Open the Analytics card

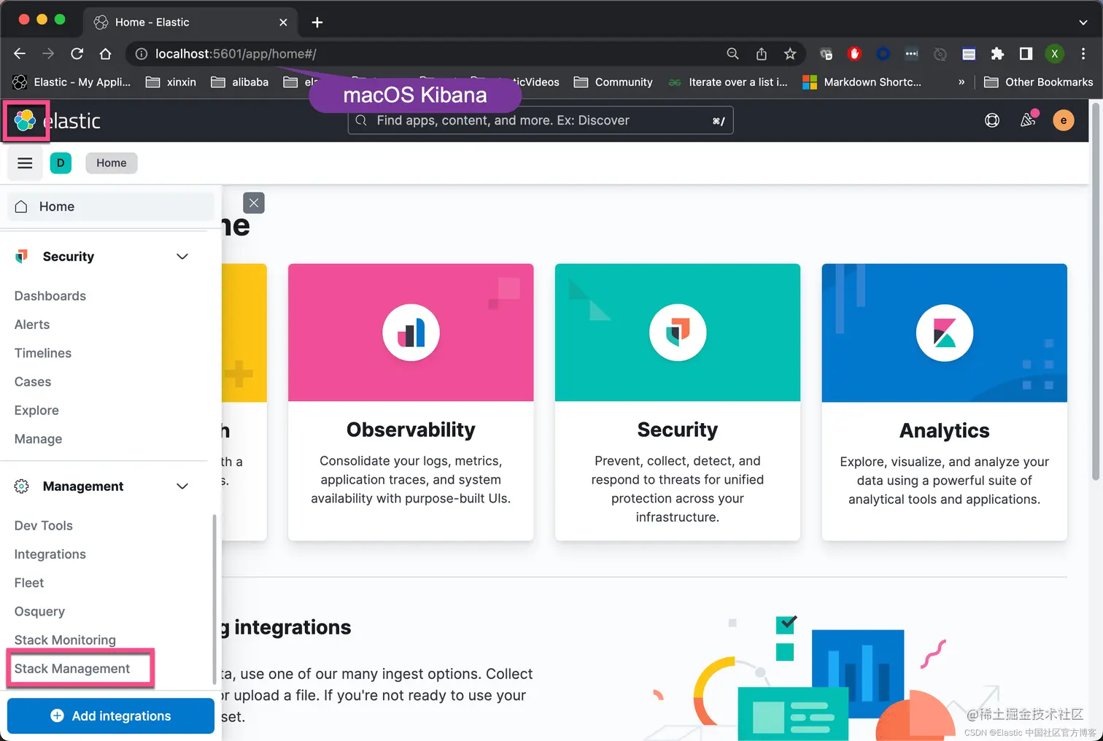click(x=945, y=402)
